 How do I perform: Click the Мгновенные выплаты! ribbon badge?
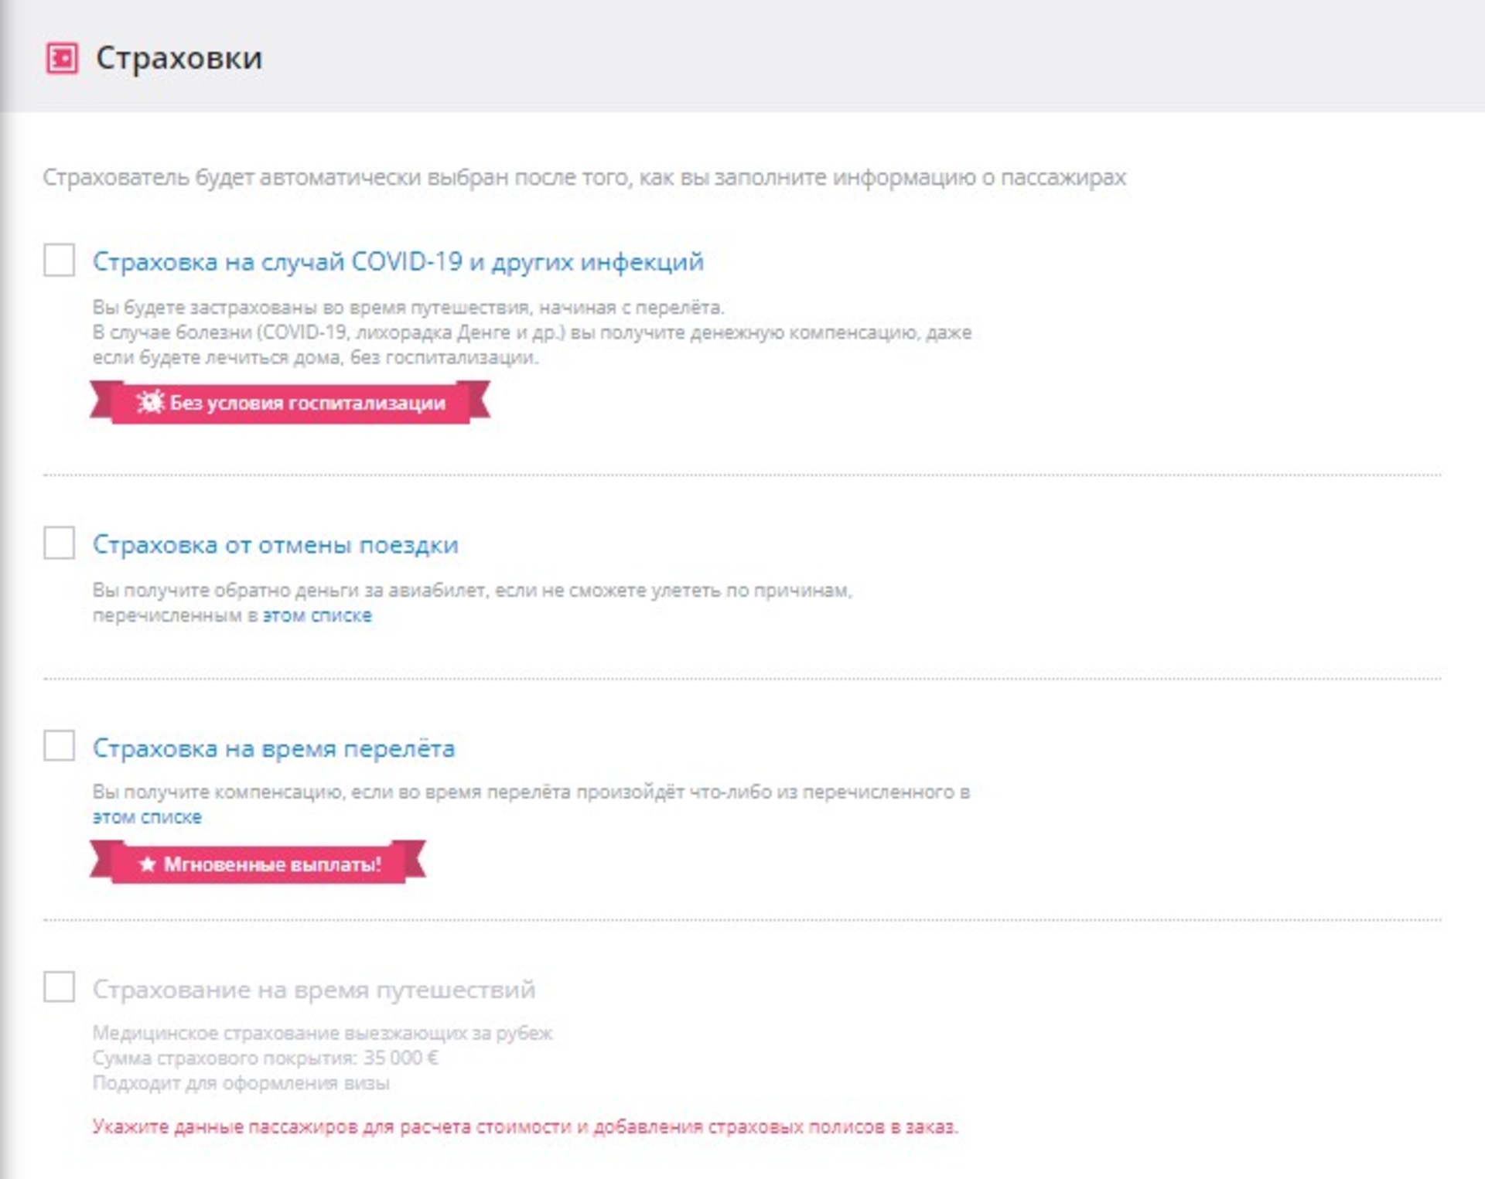271,864
